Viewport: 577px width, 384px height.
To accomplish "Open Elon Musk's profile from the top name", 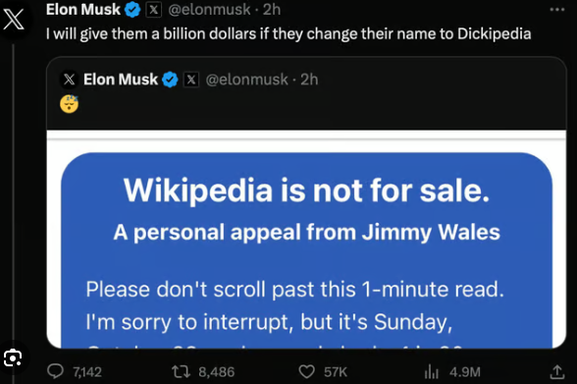I will point(83,10).
